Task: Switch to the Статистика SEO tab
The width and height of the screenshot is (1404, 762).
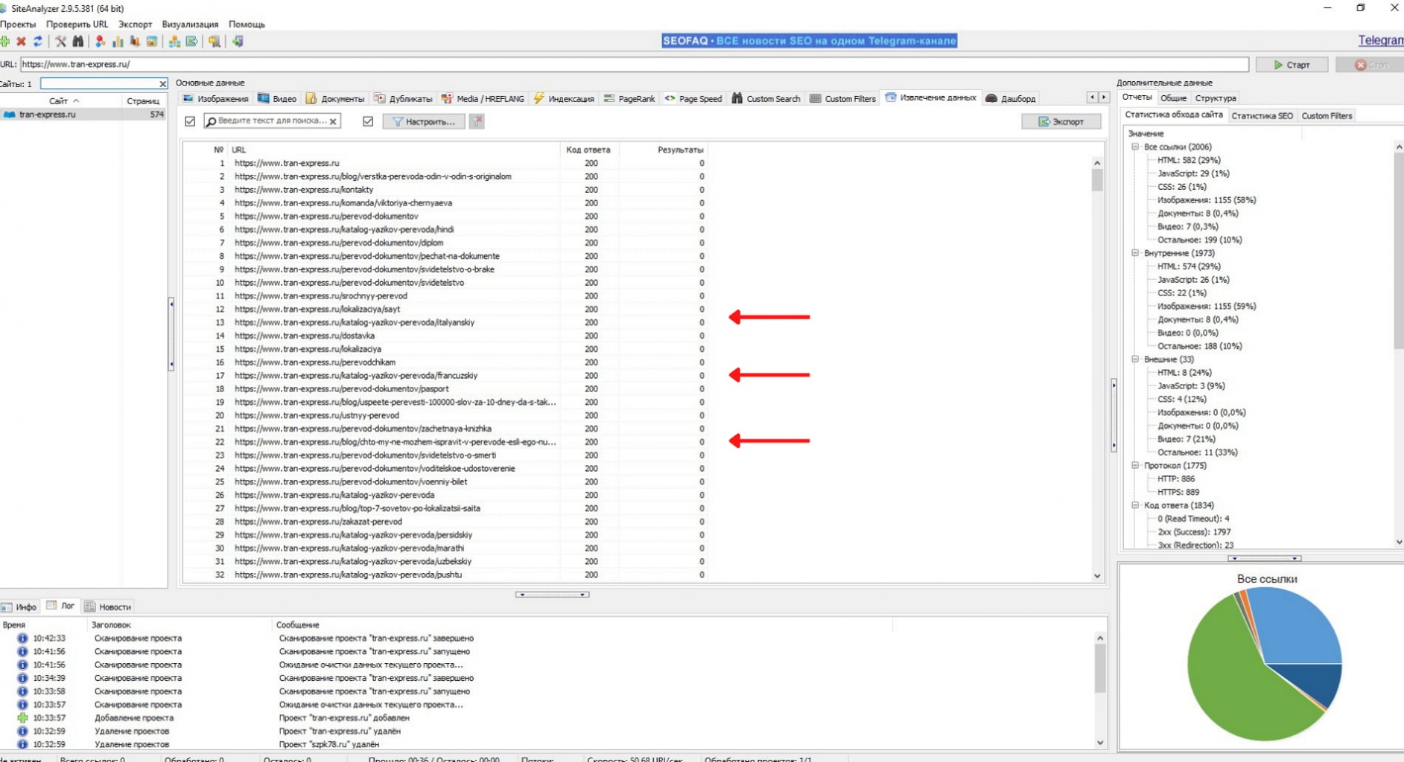Action: pos(1262,116)
